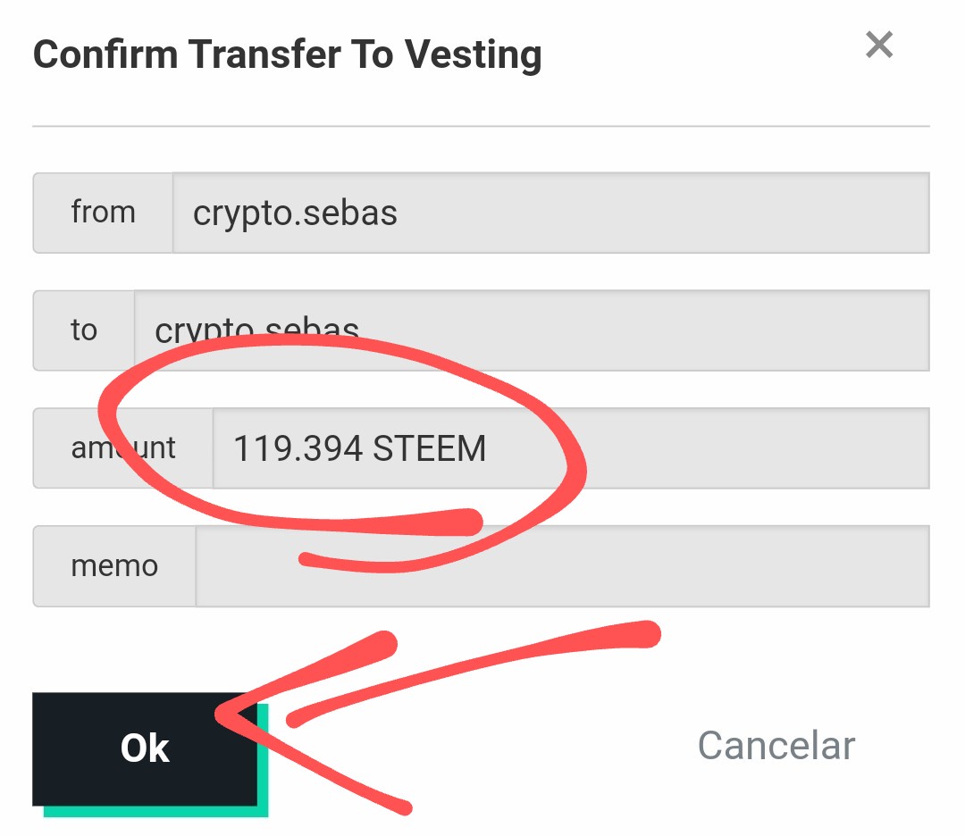The height and width of the screenshot is (836, 965).
Task: Click the horizontal divider below the title
Action: 481,127
